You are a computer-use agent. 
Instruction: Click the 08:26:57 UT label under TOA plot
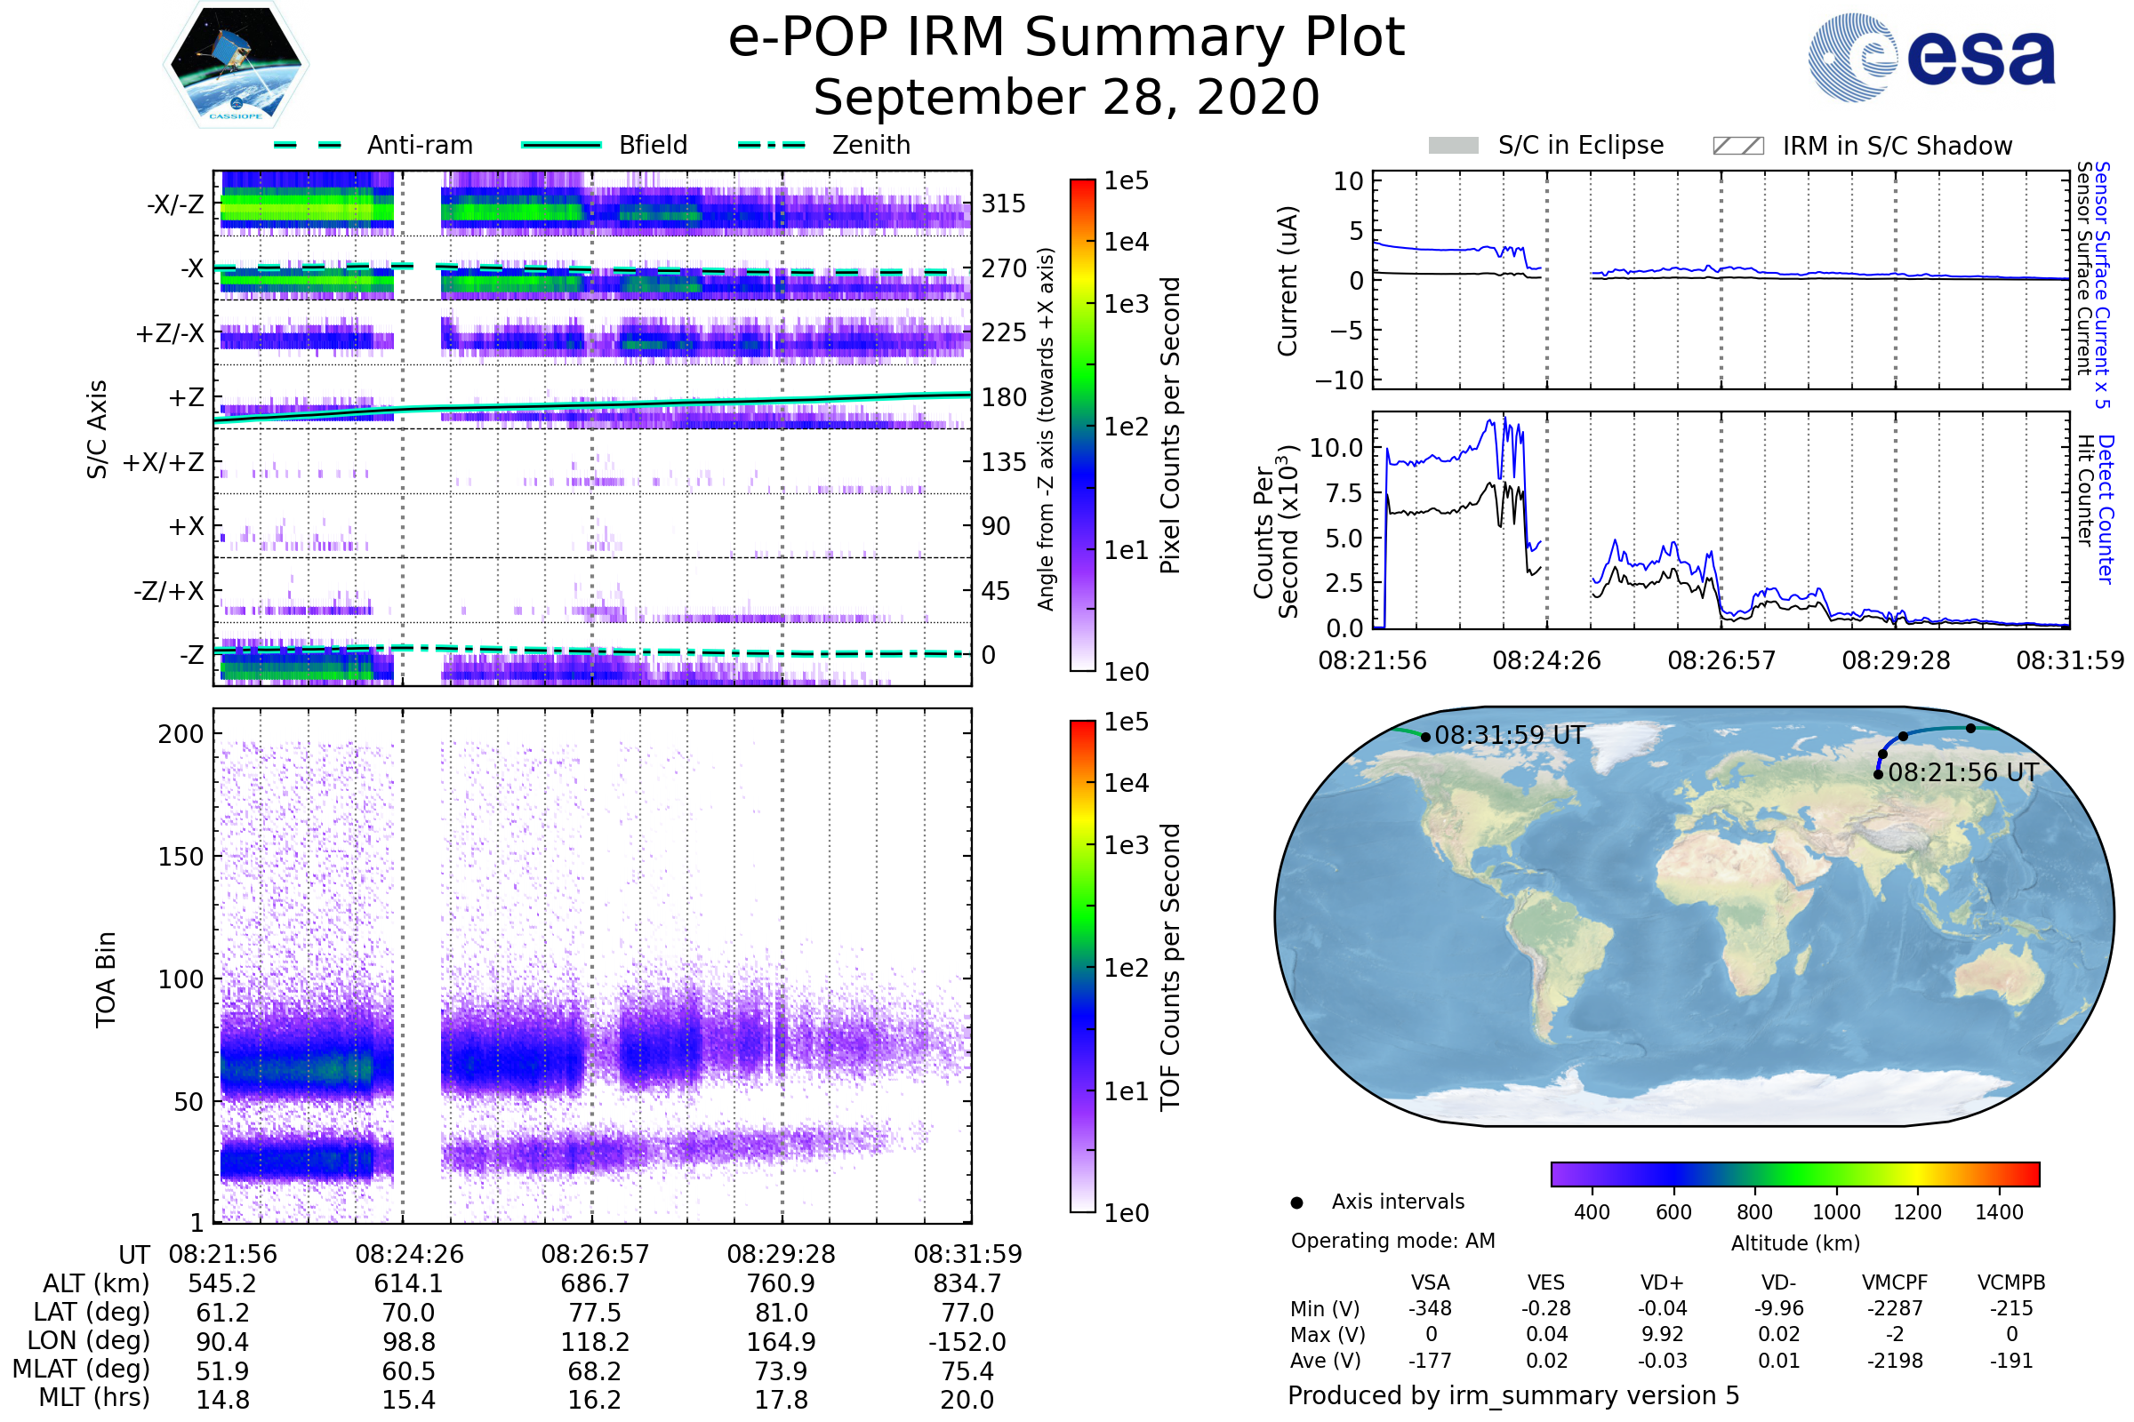click(595, 1254)
